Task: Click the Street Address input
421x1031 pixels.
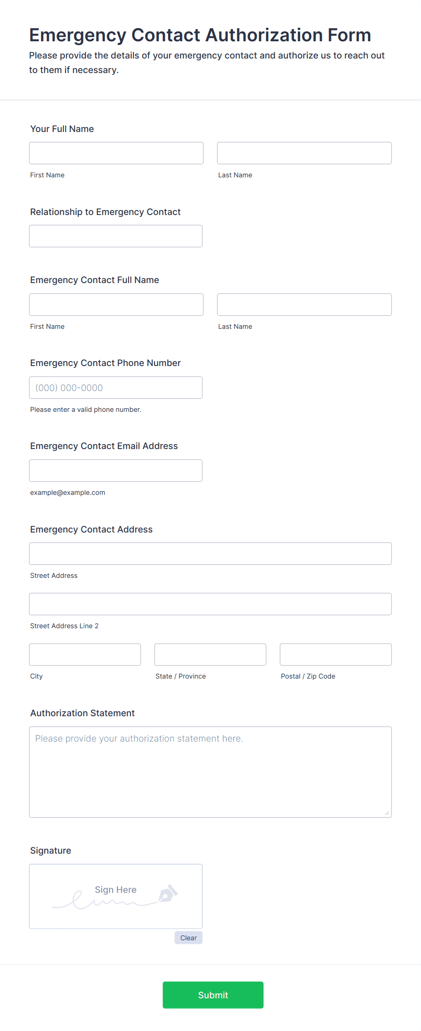Action: pos(210,553)
